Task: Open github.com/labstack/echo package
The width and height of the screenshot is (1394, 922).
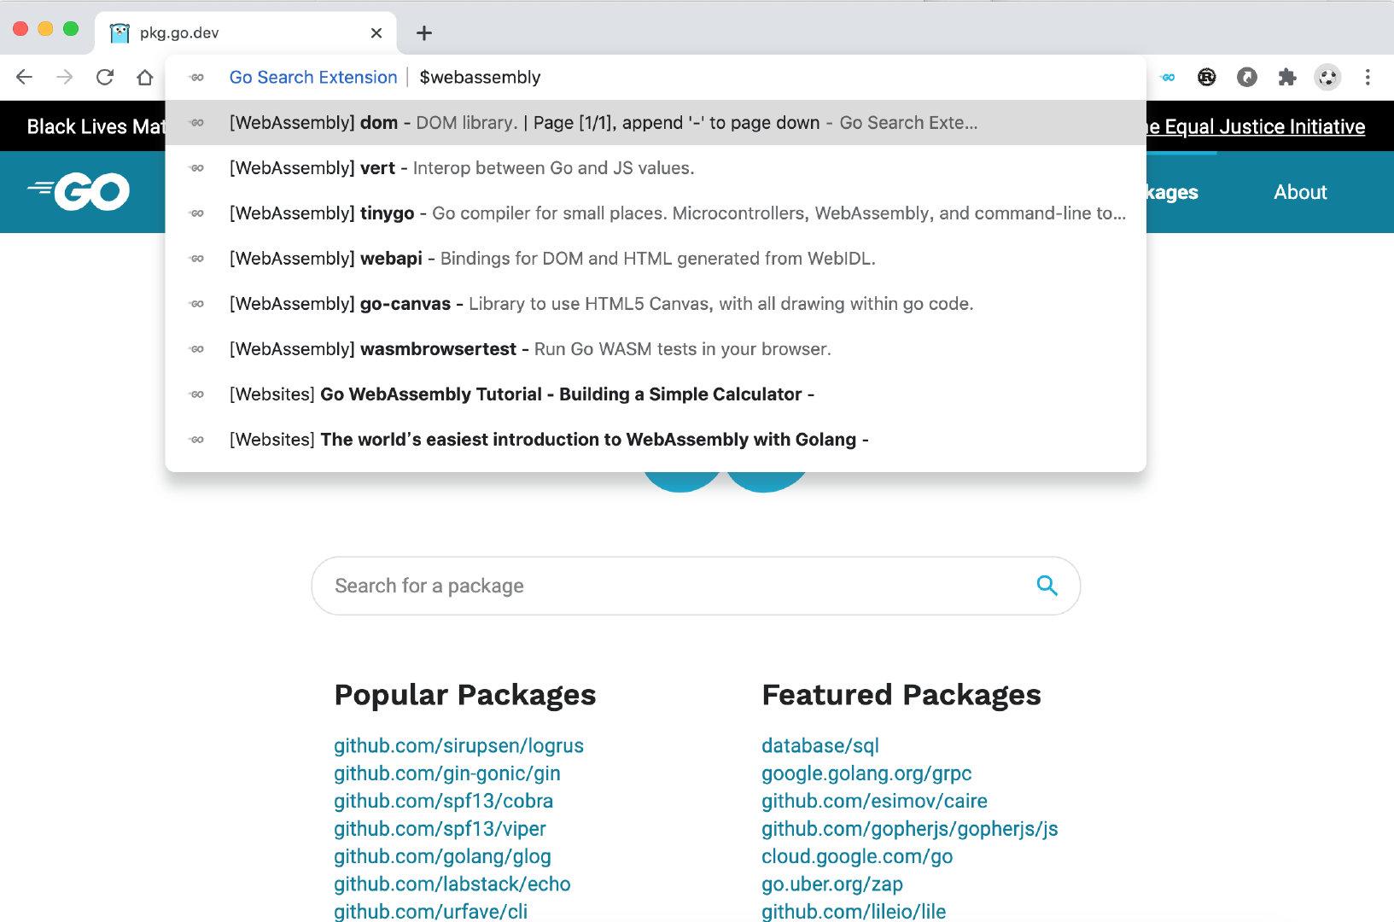Action: (x=452, y=884)
